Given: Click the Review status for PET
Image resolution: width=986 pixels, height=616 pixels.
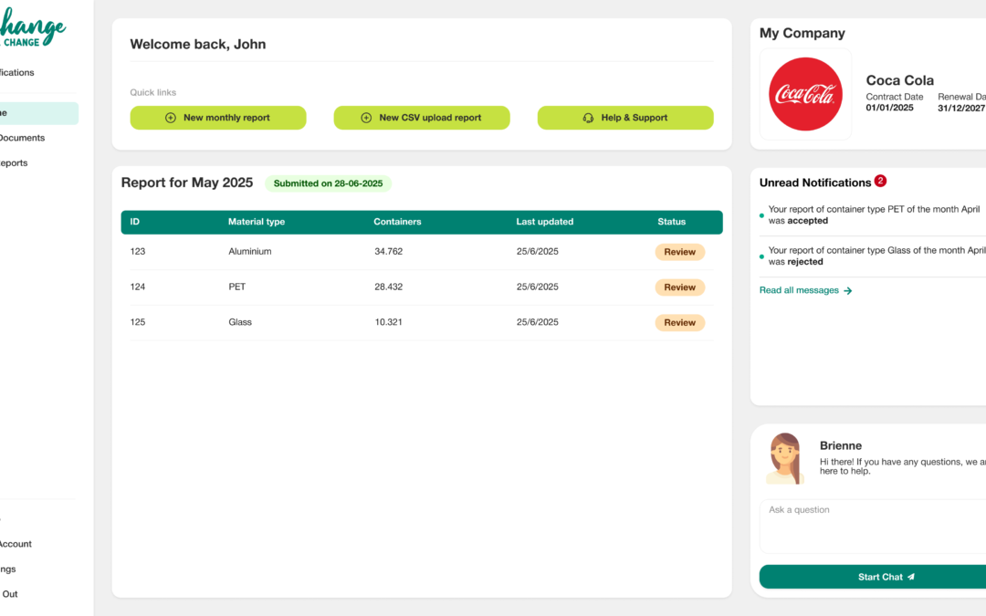Looking at the screenshot, I should click(680, 287).
